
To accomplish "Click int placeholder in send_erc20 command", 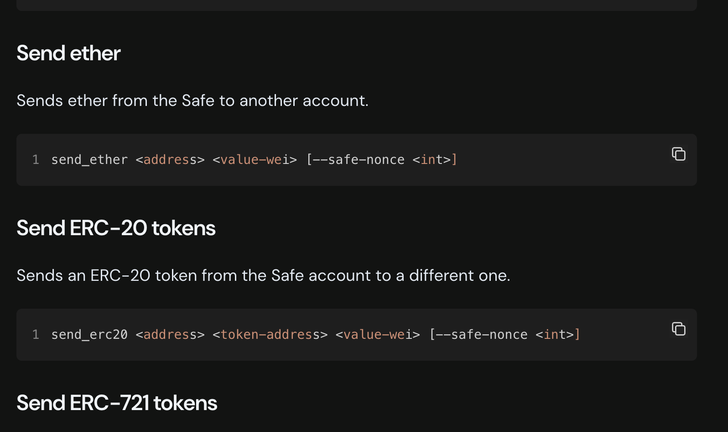I will [555, 335].
